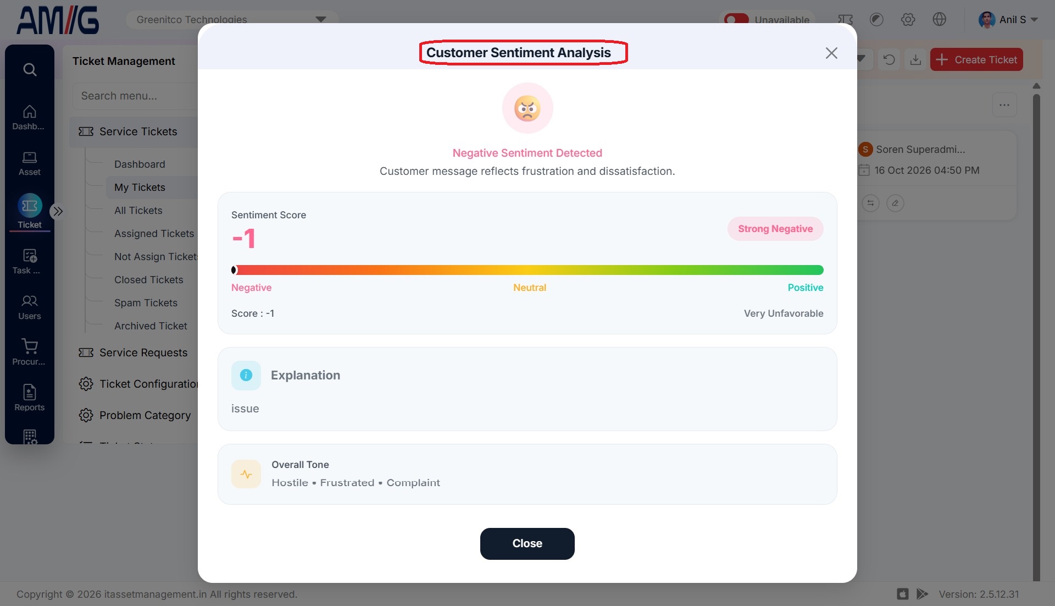Expand the sidebar with double chevron
This screenshot has height=606, width=1055.
(58, 211)
